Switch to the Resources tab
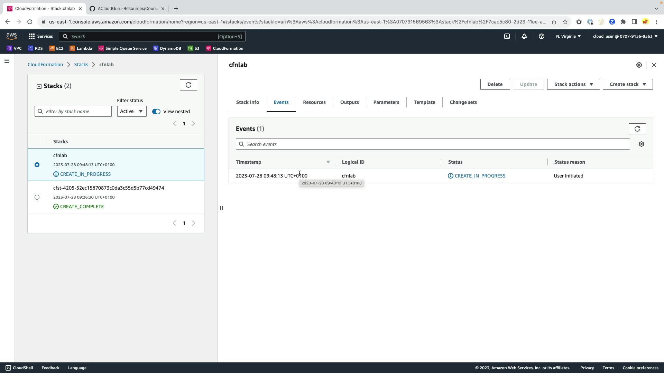This screenshot has width=664, height=373. (x=314, y=102)
